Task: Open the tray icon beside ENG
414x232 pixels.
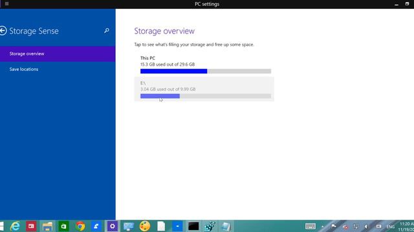Action: (378, 226)
